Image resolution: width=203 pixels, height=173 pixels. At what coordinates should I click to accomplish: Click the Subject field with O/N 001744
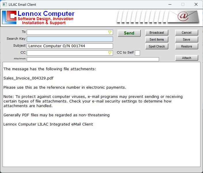70,46
